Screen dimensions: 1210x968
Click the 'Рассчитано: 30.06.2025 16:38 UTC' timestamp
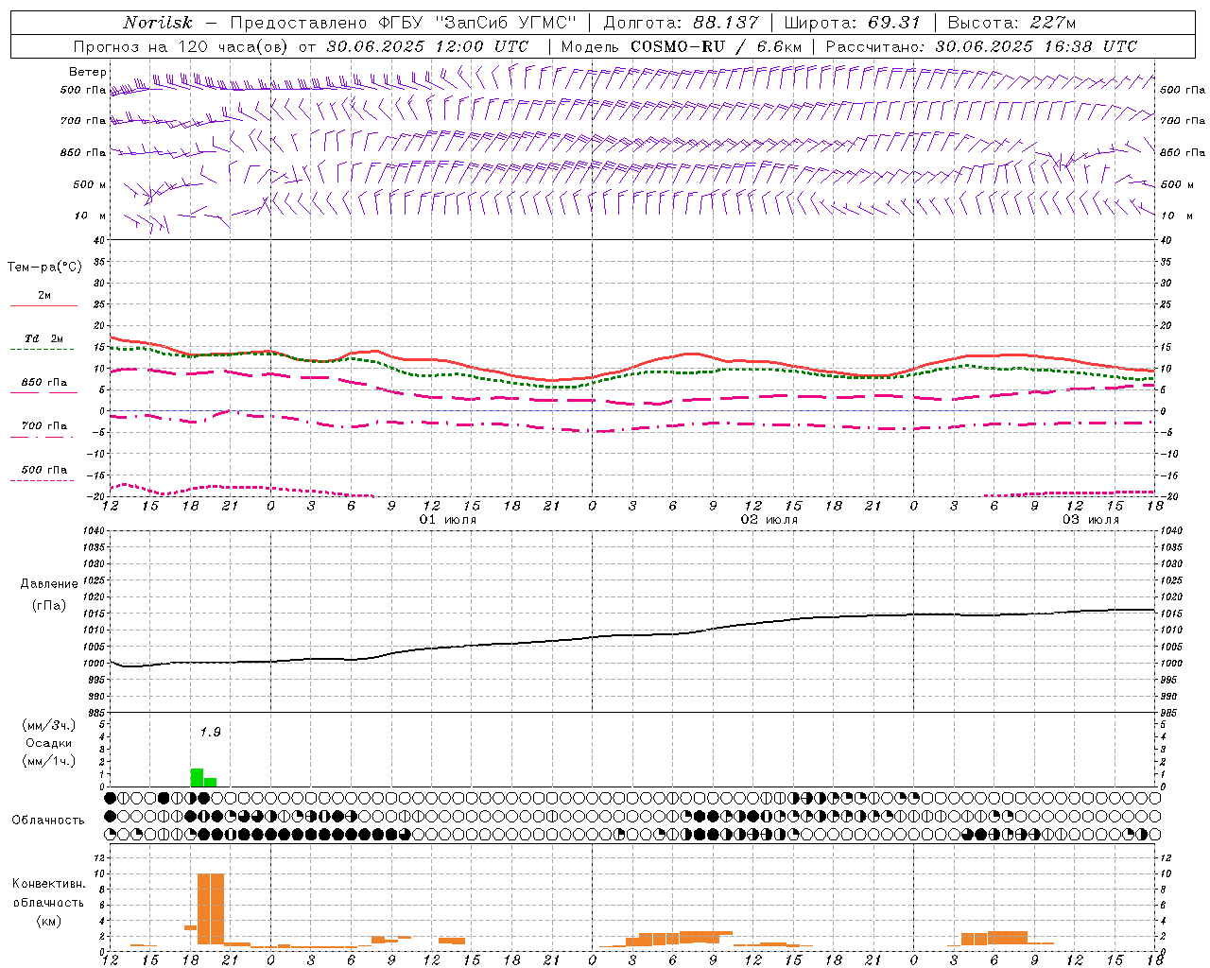[x=981, y=46]
